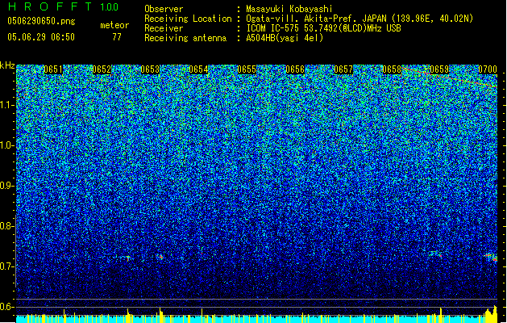Click the Observer label
507x323 pixels.
click(164, 9)
